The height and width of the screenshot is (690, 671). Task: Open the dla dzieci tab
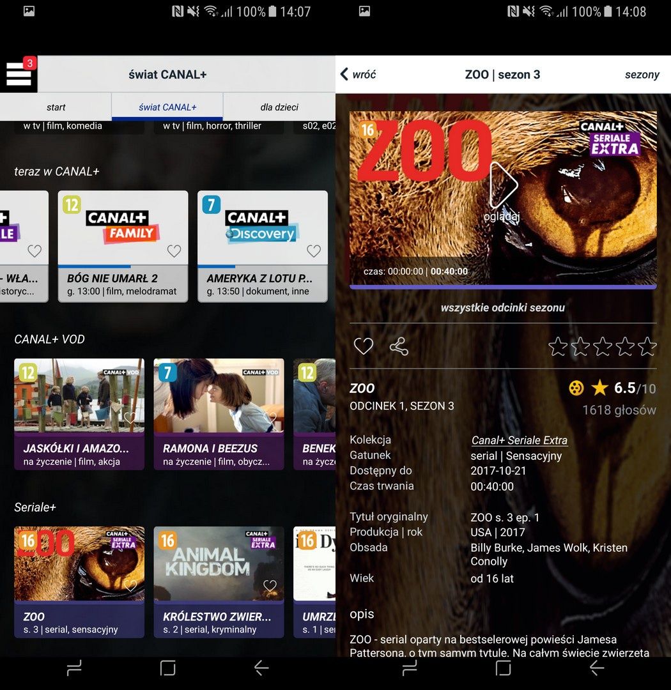pyautogui.click(x=279, y=107)
